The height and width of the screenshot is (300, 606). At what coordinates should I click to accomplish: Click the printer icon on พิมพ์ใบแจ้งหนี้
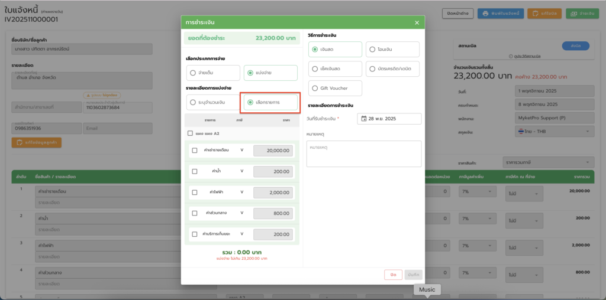click(x=485, y=13)
